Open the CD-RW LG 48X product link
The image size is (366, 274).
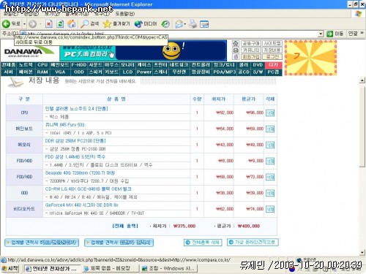point(88,189)
